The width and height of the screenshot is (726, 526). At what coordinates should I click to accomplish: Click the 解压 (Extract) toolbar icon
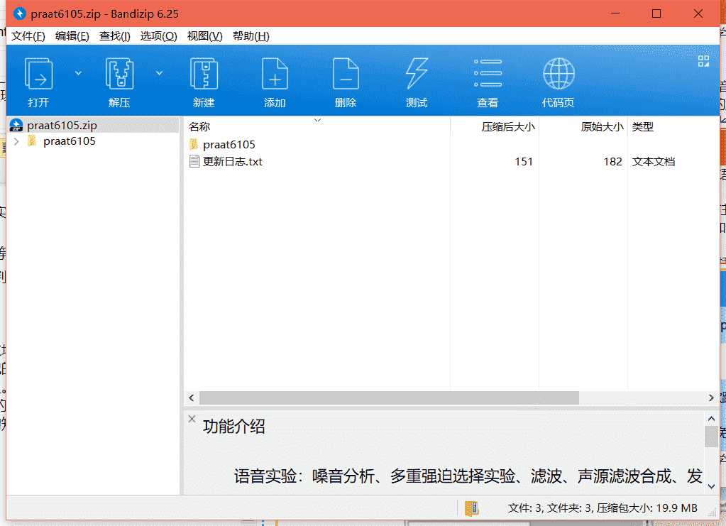119,74
